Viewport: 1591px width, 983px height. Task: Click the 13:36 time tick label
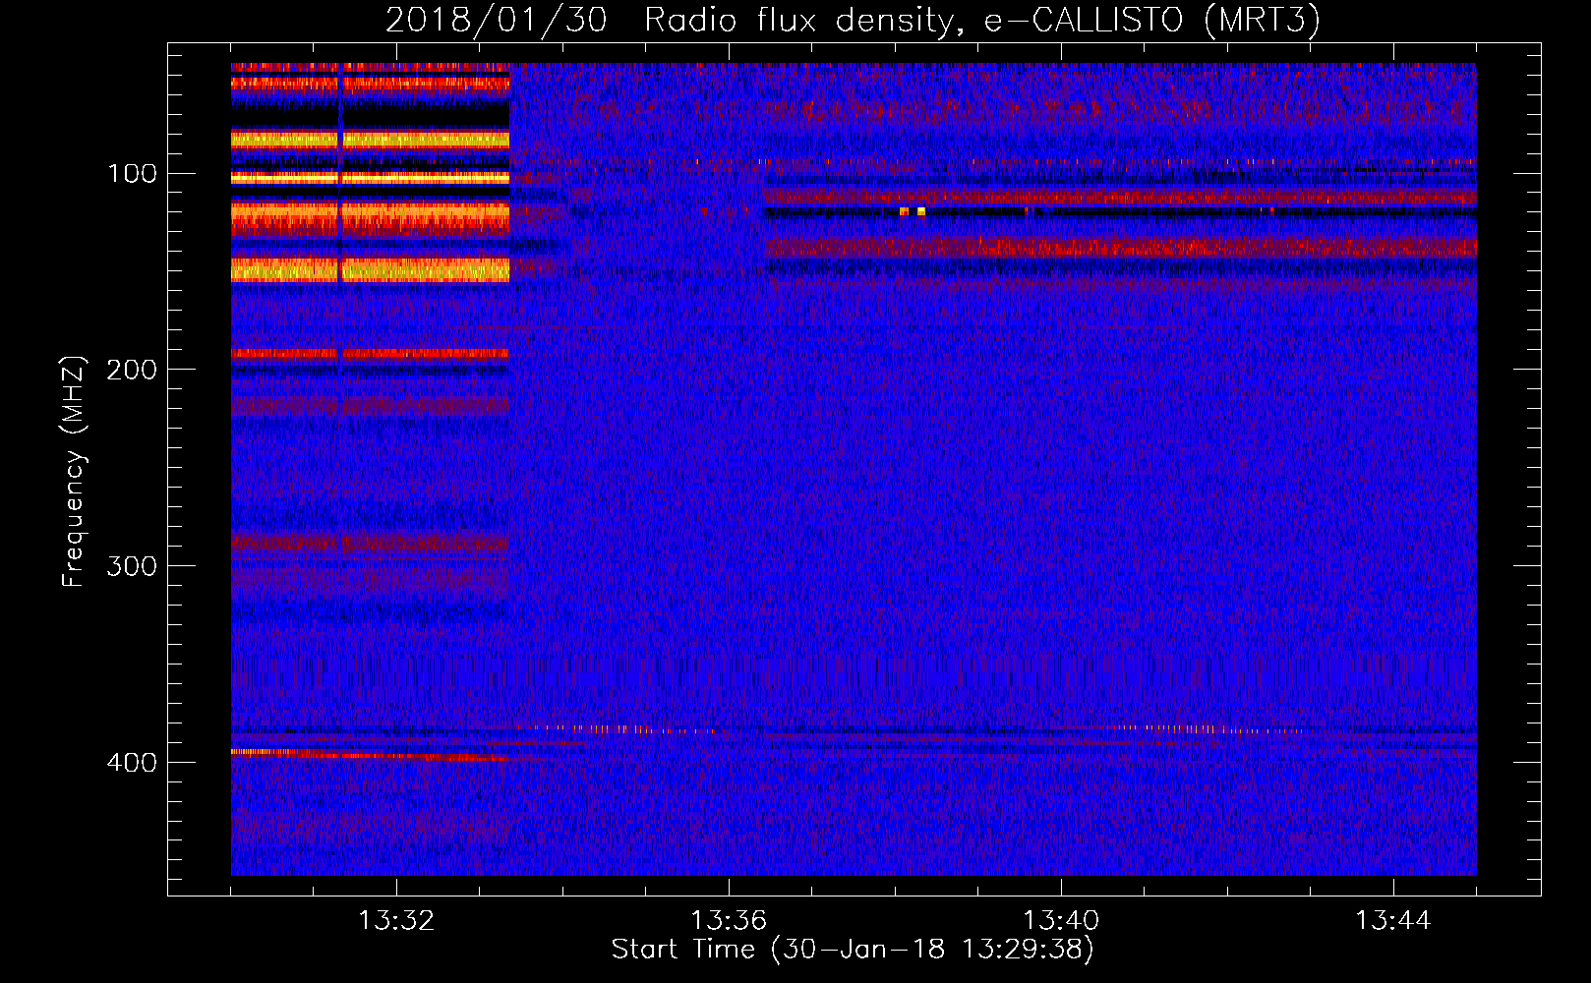(729, 921)
